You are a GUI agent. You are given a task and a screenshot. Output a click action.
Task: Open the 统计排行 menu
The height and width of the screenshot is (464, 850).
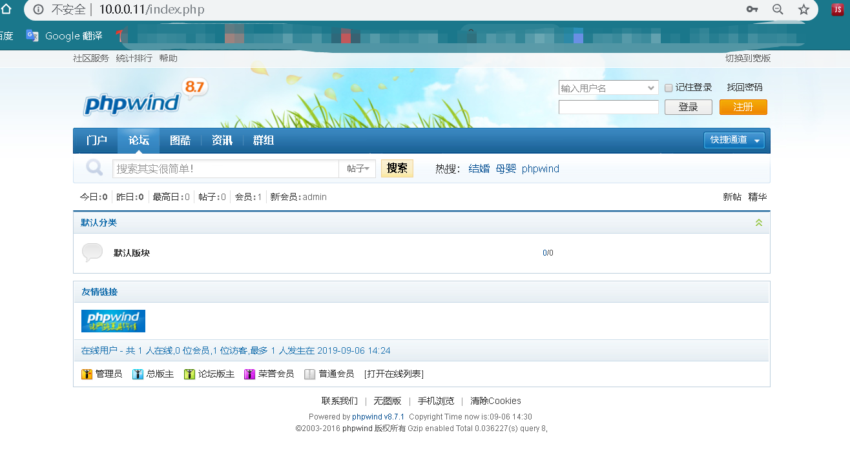click(x=134, y=58)
